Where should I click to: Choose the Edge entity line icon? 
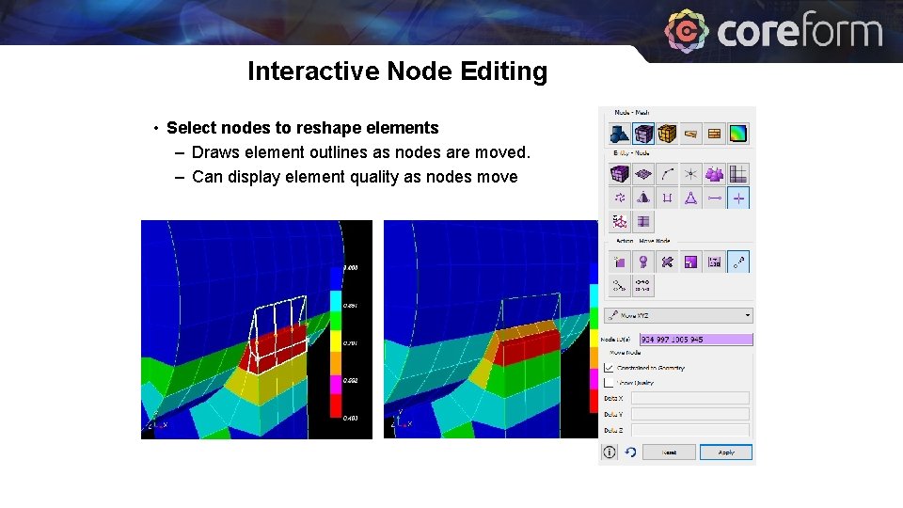point(714,198)
